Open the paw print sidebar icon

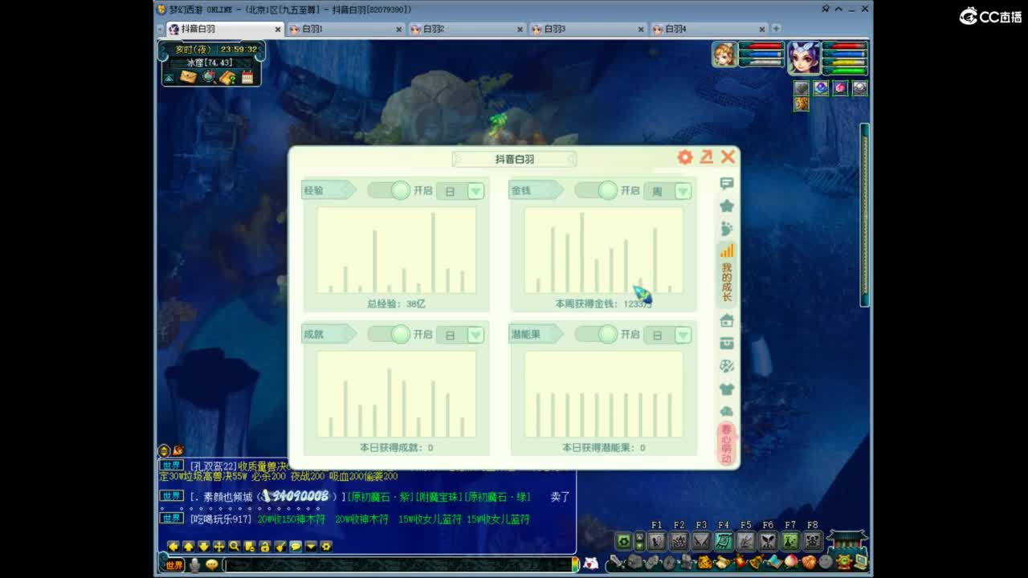click(727, 229)
